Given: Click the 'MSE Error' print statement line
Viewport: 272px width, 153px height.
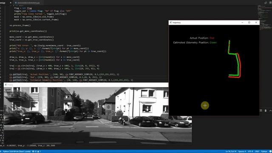Looking at the screenshot, I should click(45, 45).
